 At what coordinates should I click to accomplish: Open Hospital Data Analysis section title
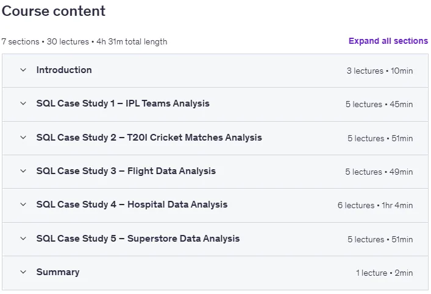coord(132,205)
